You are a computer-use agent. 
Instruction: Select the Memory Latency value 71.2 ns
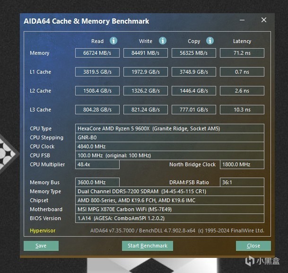[242, 53]
